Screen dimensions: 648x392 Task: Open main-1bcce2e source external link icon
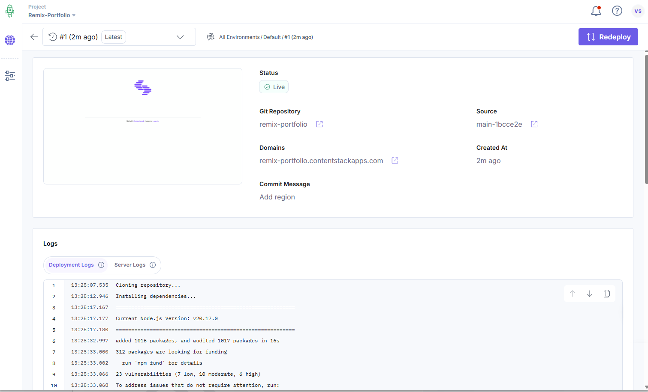[534, 124]
